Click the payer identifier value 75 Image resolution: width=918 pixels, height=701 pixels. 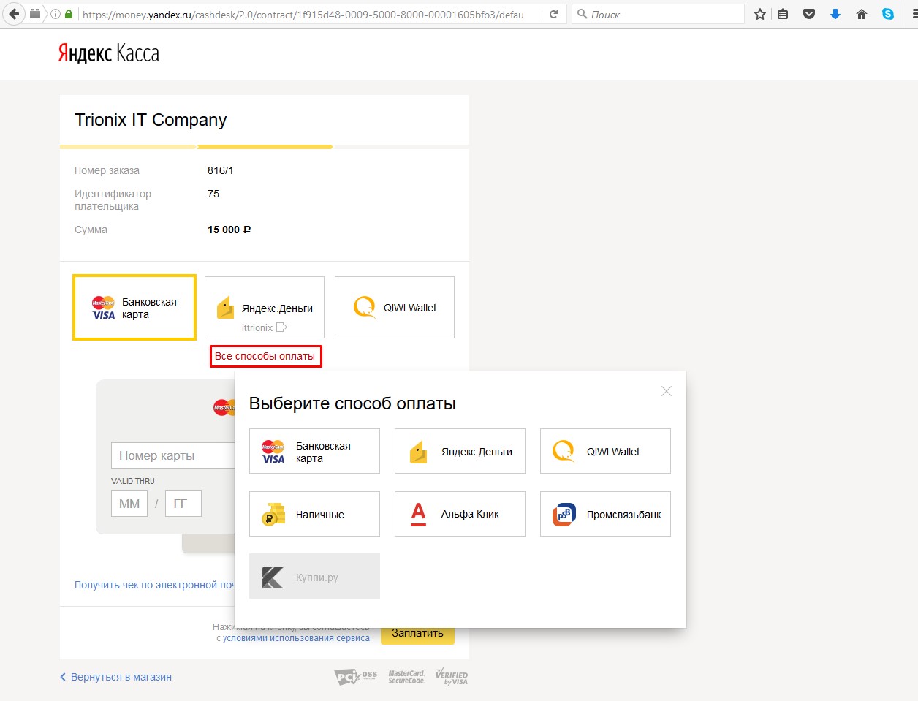click(213, 194)
